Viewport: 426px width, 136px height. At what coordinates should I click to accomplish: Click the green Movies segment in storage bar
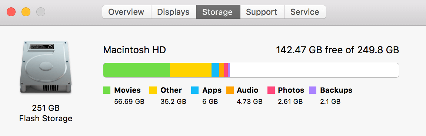tap(137, 70)
